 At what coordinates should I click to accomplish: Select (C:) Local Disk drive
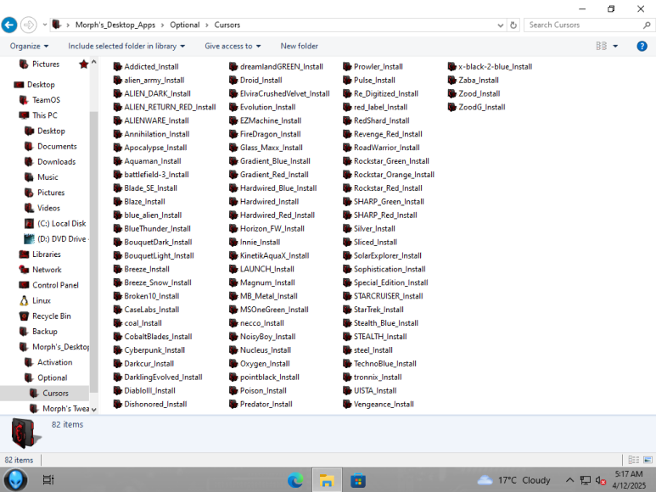(61, 224)
